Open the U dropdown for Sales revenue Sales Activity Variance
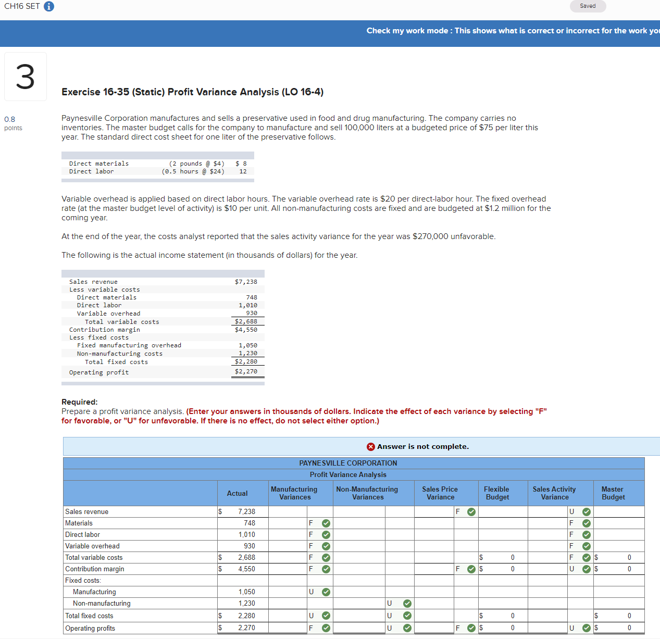This screenshot has width=660, height=639. [571, 511]
